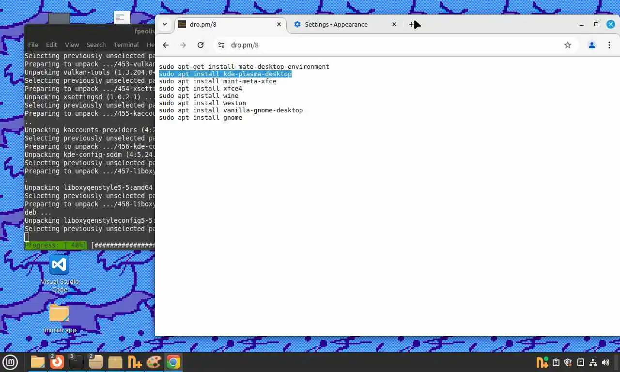Click 'Unpacking liboxygenstyle5-5:amd64' terminal line
Viewport: 620px width, 372px height.
(90, 187)
